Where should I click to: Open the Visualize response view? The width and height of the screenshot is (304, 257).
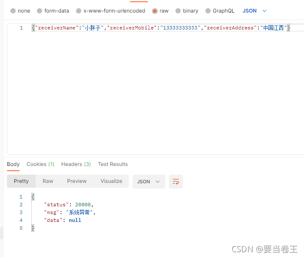point(111,181)
